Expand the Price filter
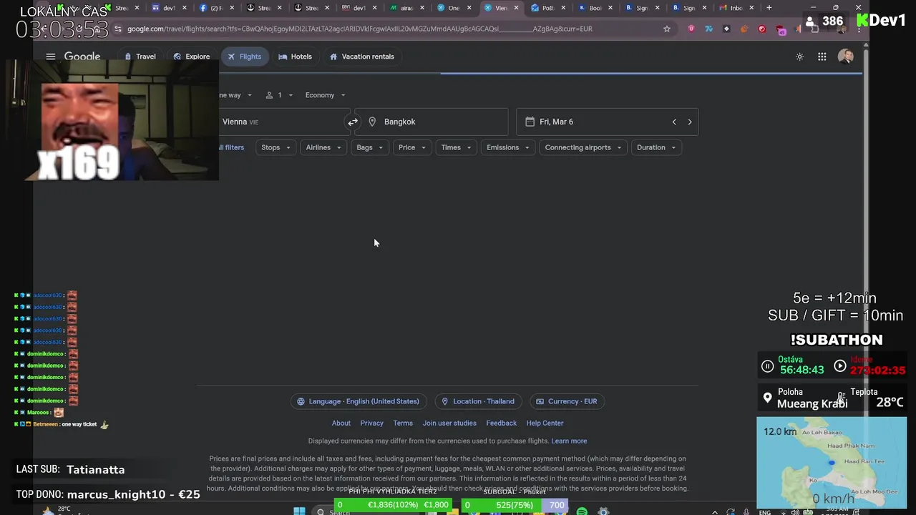The image size is (916, 515). (x=412, y=147)
